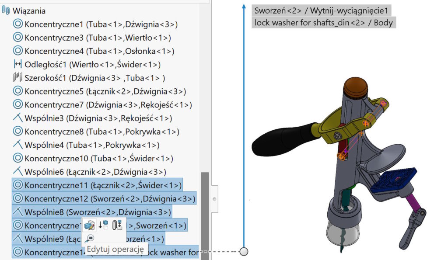
Task: Select Koncentryczne3 (Tuba, Wiertło) mate
Action: (x=97, y=38)
